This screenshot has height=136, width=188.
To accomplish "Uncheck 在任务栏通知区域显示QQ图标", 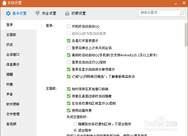I will [69, 103].
